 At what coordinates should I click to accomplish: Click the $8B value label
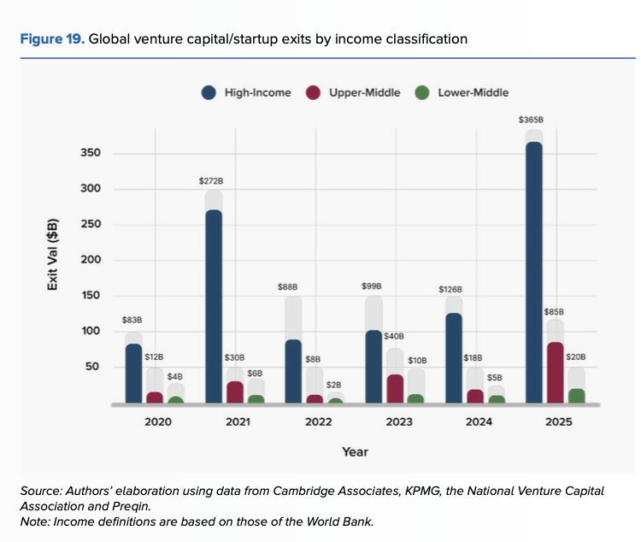(313, 359)
